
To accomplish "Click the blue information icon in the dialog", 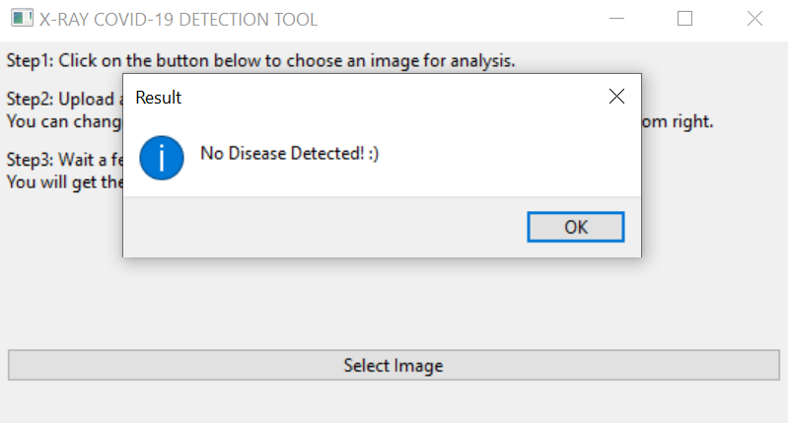I will click(162, 158).
